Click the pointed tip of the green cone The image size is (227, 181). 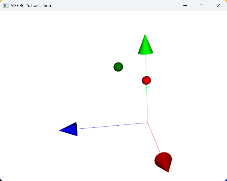click(145, 35)
